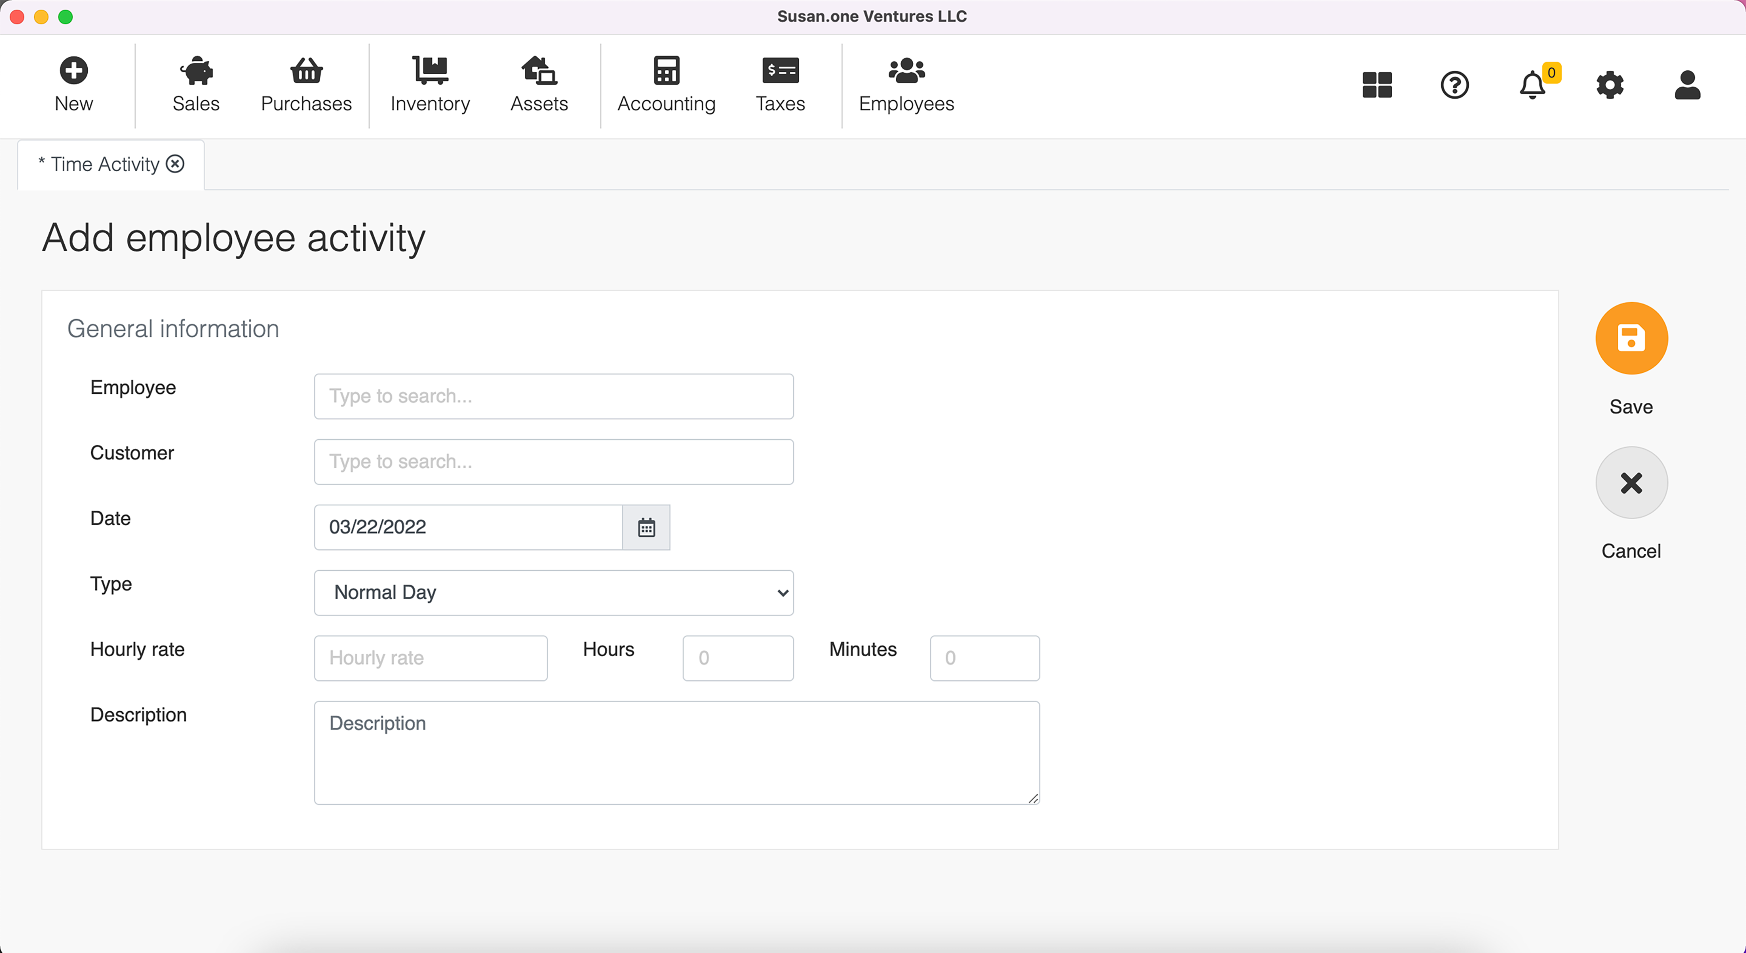
Task: Open the Taxes module
Action: click(x=780, y=70)
